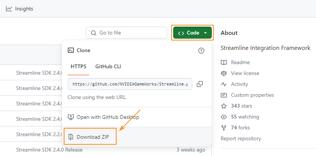
Task: Copy the clone URL to clipboard
Action: click(200, 84)
